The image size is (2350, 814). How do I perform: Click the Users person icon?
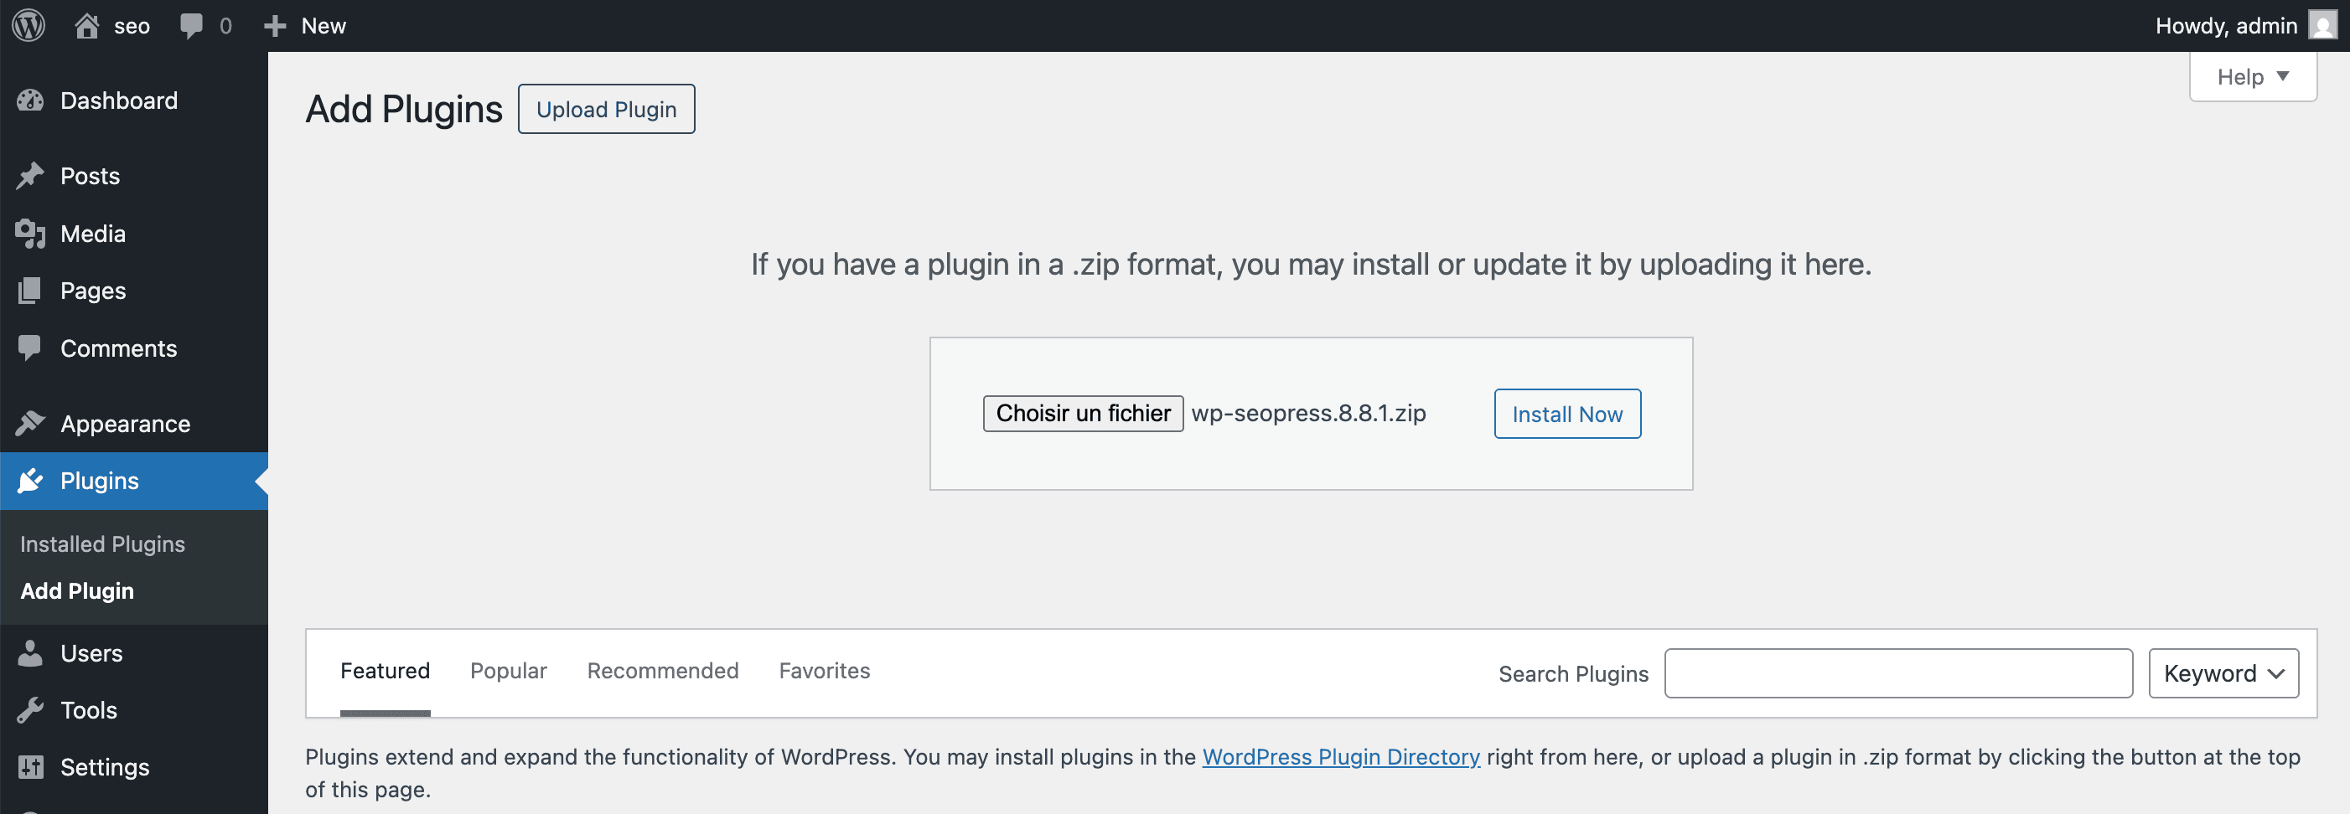[30, 653]
